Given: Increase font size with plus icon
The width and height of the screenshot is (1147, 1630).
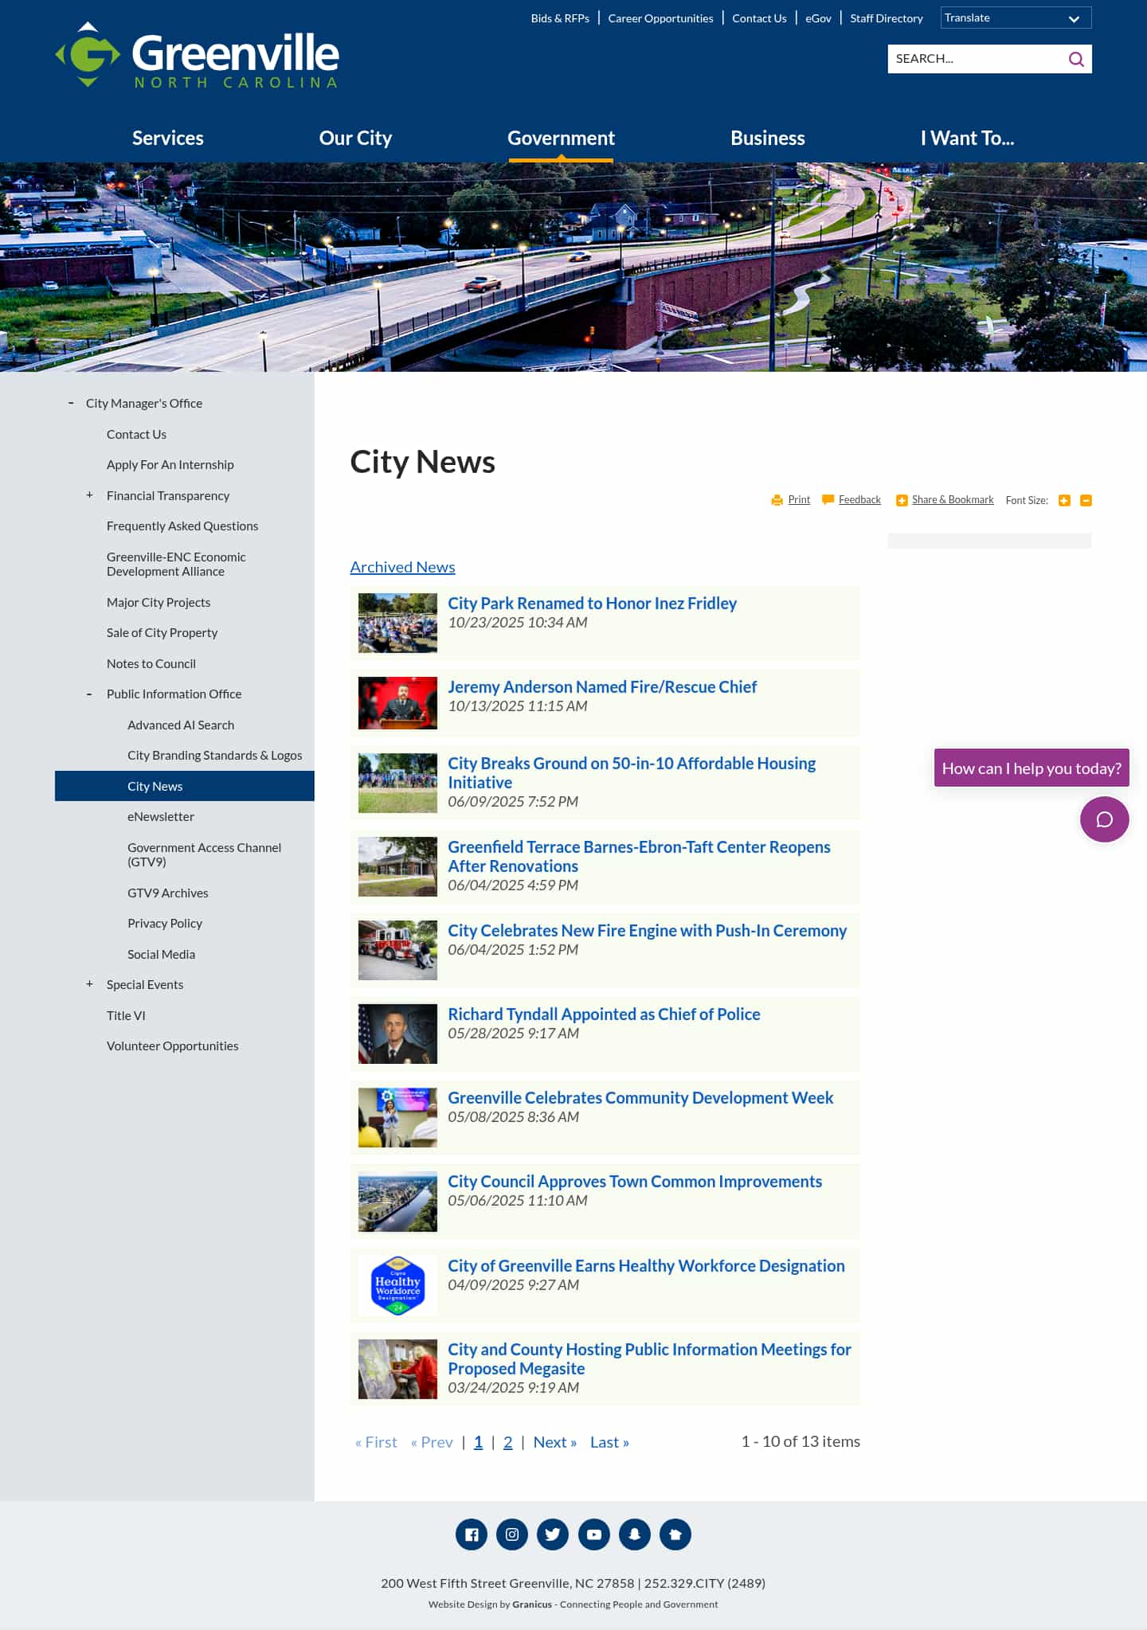Looking at the screenshot, I should click(x=1064, y=500).
